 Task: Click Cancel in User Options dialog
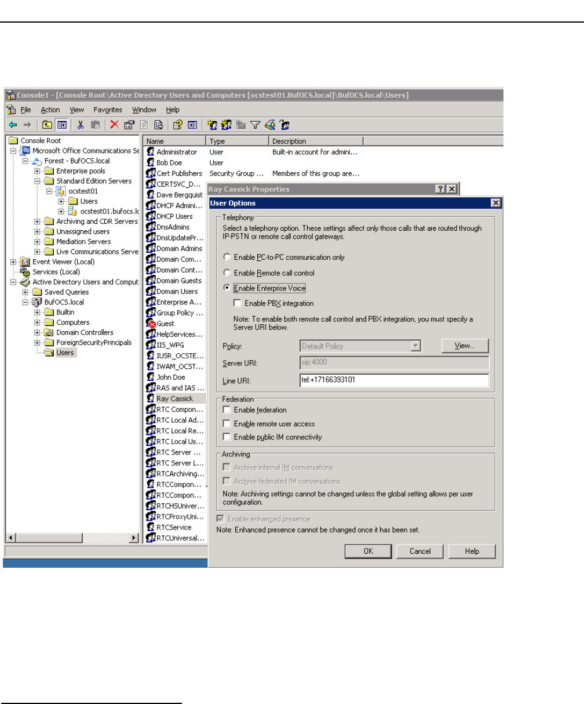pos(420,551)
